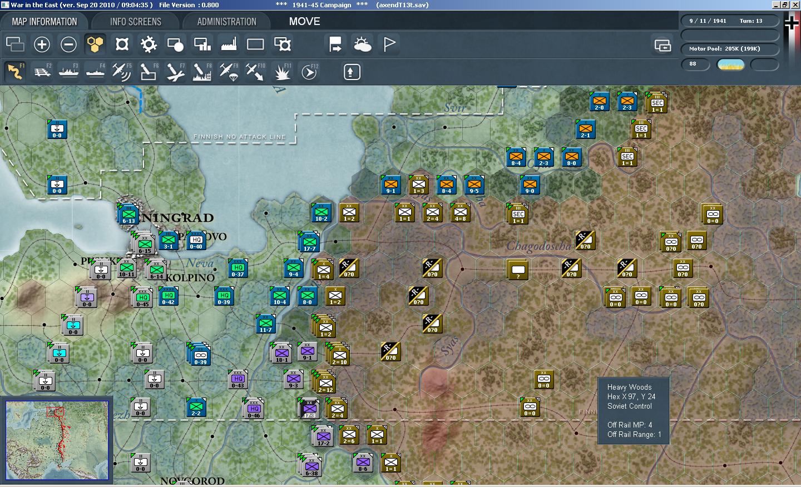Click the F12 circled arrow icon
Viewport: 801px width, 487px height.
(309, 72)
